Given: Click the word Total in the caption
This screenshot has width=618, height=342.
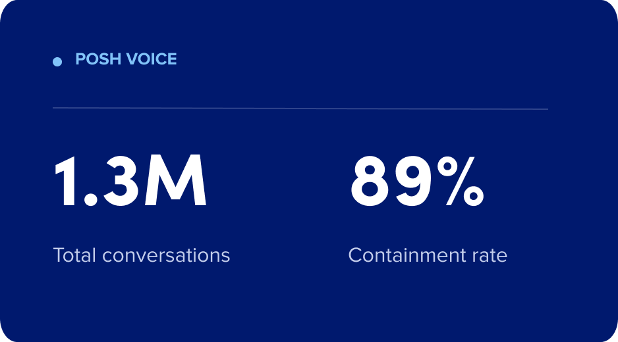Looking at the screenshot, I should click(74, 255).
